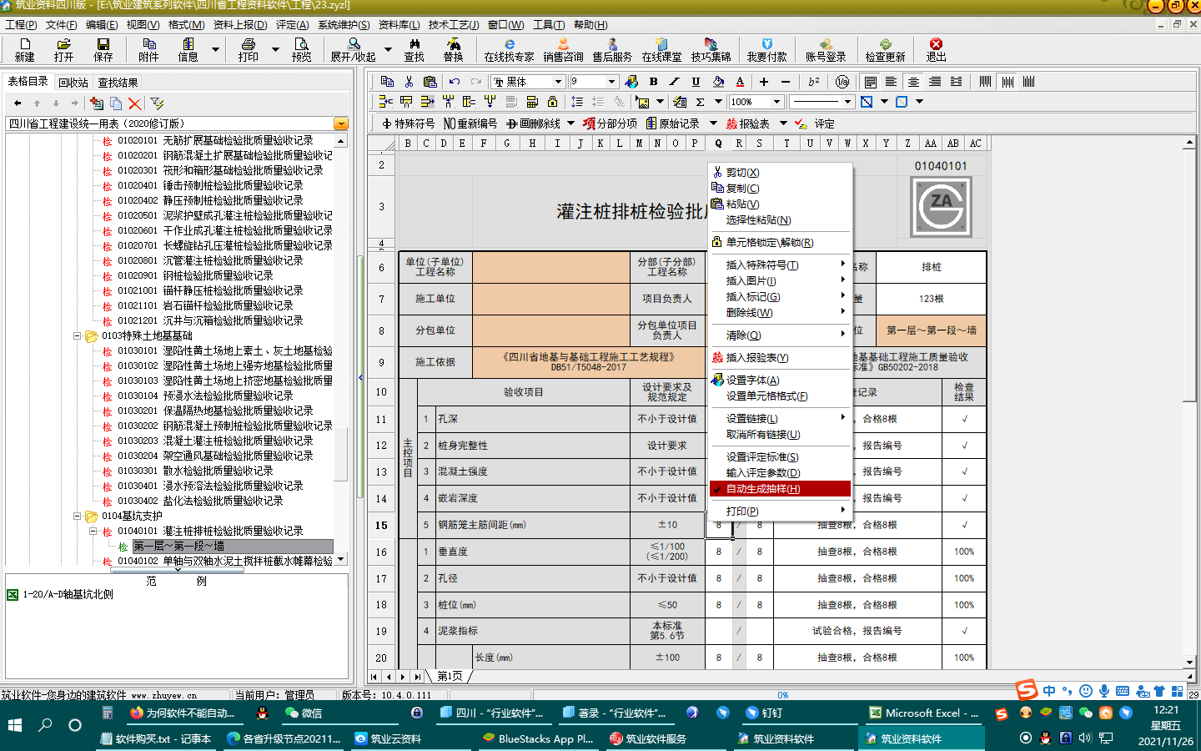Image resolution: width=1201 pixels, height=751 pixels.
Task: Toggle checked 自动生成抽样(H) menu option
Action: [781, 489]
